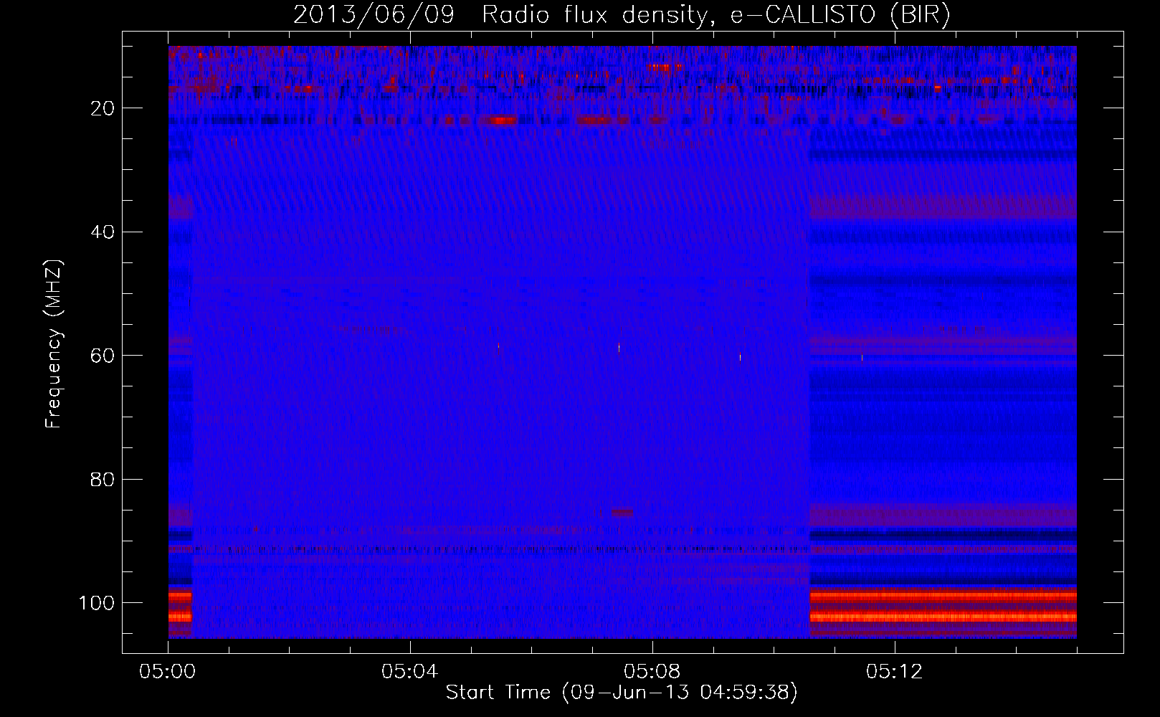
Task: Click the 20 frequency tick label
Action: tap(103, 108)
